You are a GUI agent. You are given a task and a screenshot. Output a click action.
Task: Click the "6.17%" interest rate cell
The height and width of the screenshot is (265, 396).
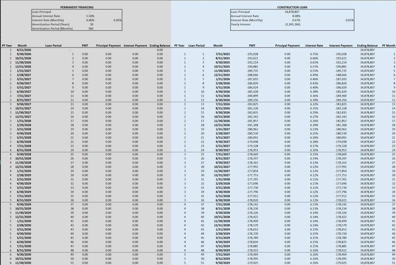point(314,146)
